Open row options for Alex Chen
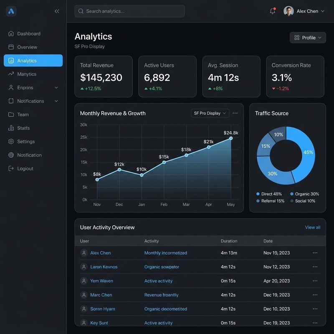This screenshot has width=334, height=334. pos(315,253)
